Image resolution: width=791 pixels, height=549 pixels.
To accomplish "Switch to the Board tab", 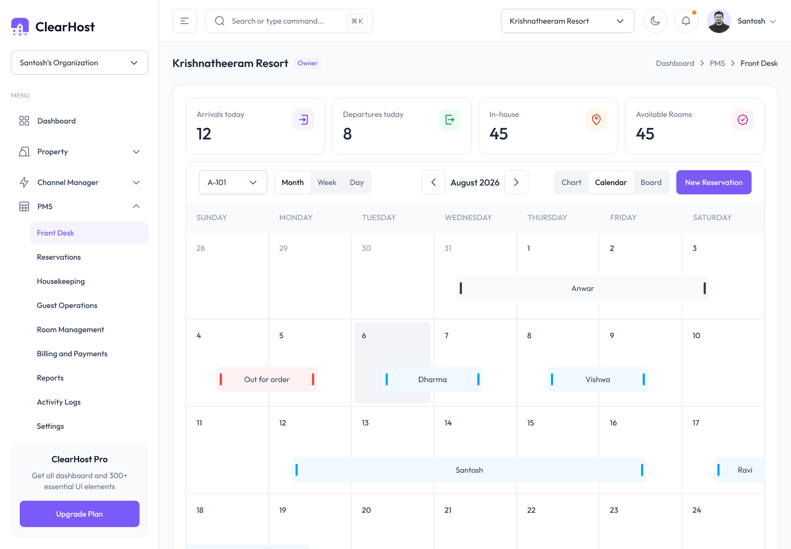I will click(x=651, y=182).
